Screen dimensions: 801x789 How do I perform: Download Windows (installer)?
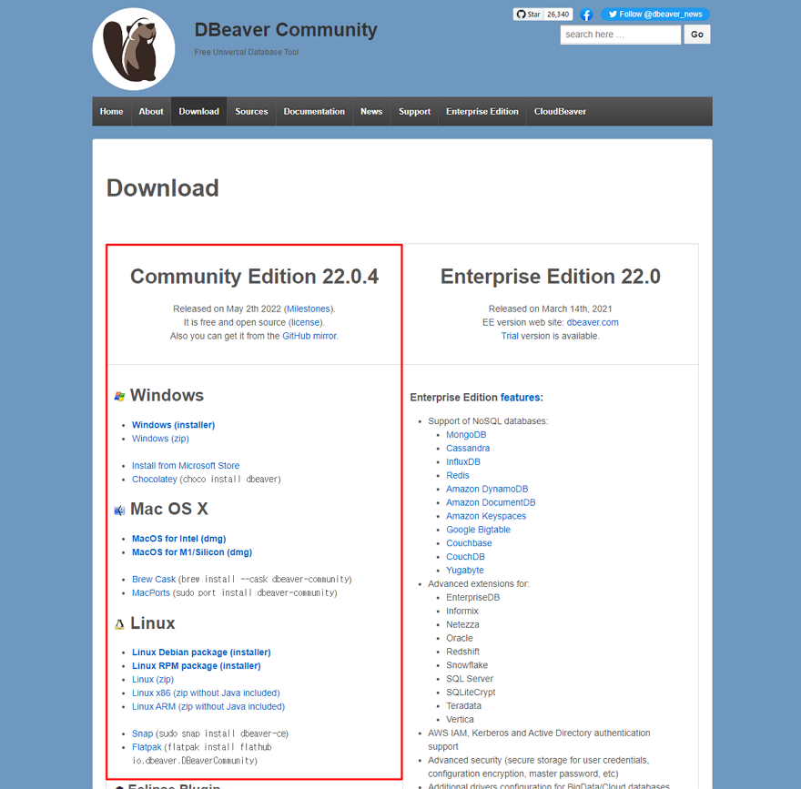173,425
